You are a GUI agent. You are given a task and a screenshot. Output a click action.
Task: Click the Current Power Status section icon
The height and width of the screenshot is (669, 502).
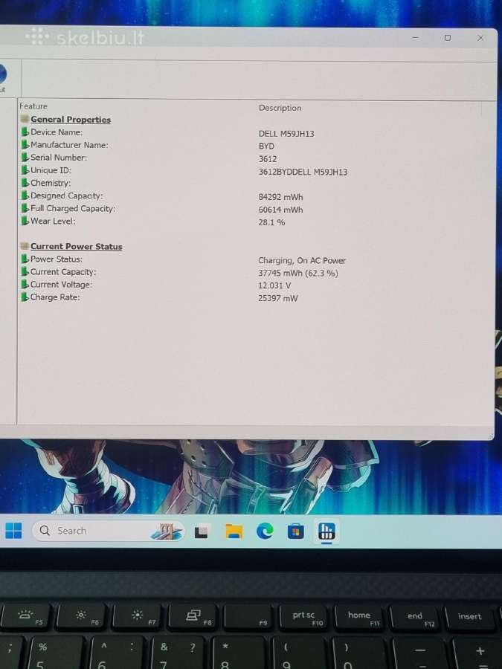tap(25, 246)
